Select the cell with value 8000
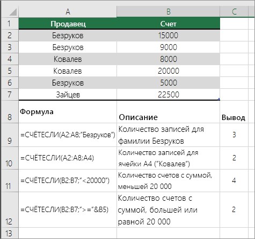The image size is (255, 239). [x=168, y=59]
